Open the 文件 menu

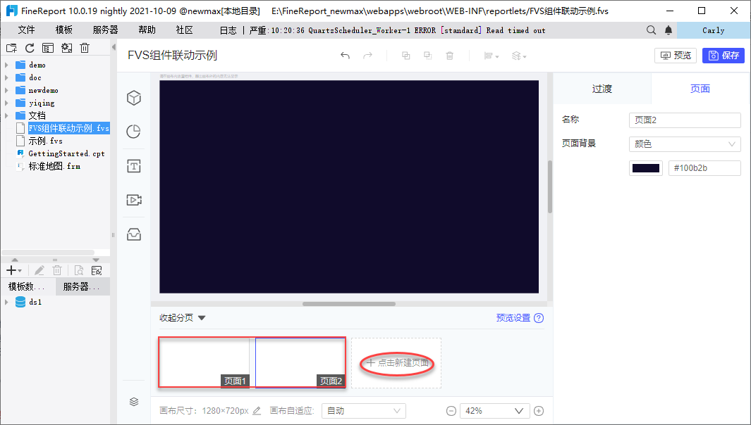pos(26,30)
